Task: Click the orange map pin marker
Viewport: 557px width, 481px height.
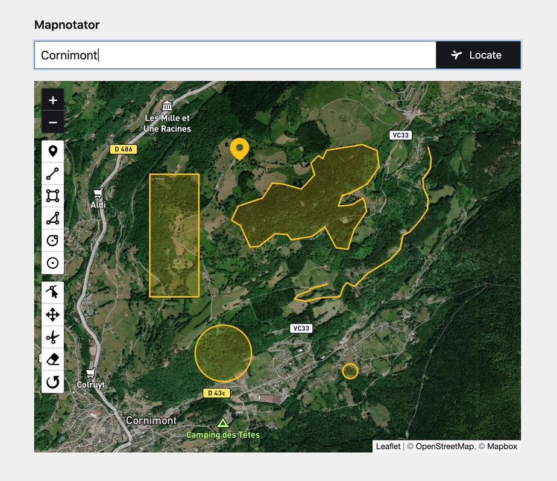Action: 239,148
